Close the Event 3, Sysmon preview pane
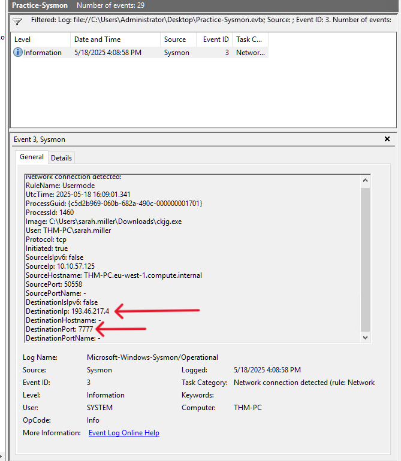Image resolution: width=401 pixels, height=461 pixels. click(387, 139)
